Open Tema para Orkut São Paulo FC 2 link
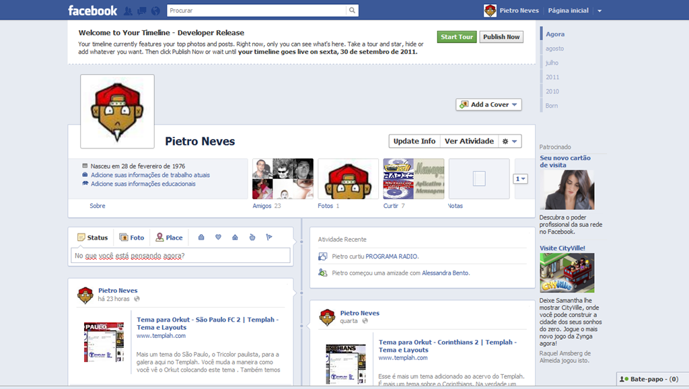Image resolution: width=689 pixels, height=389 pixels. click(207, 324)
